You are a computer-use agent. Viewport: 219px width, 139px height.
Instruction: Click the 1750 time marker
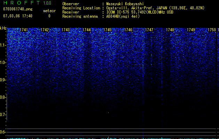212,30
